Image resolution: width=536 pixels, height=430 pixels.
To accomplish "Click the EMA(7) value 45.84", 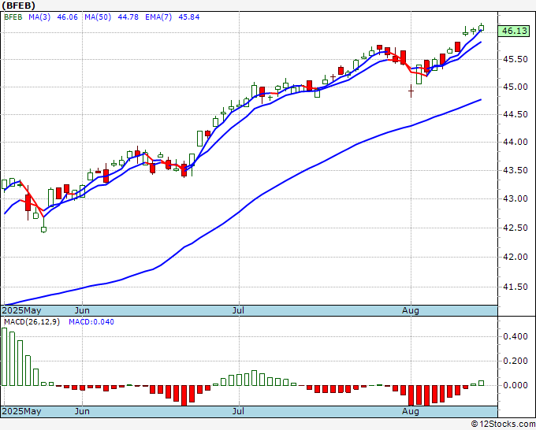I will [x=189, y=17].
